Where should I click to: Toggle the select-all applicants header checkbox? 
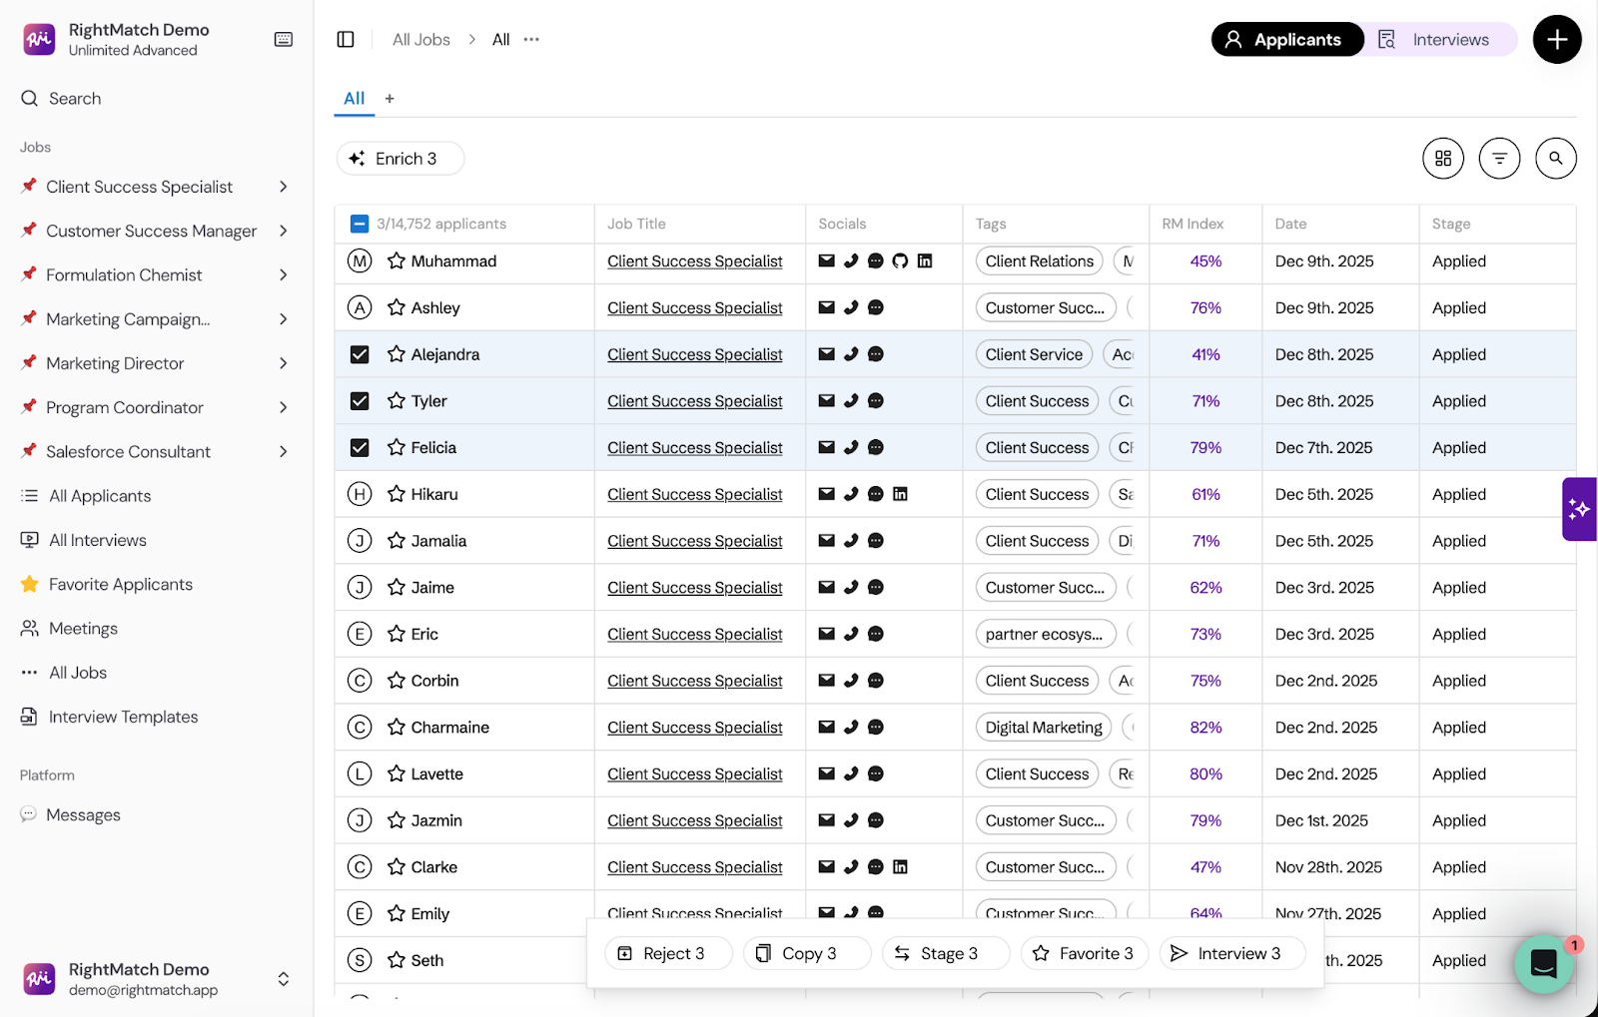[360, 224]
